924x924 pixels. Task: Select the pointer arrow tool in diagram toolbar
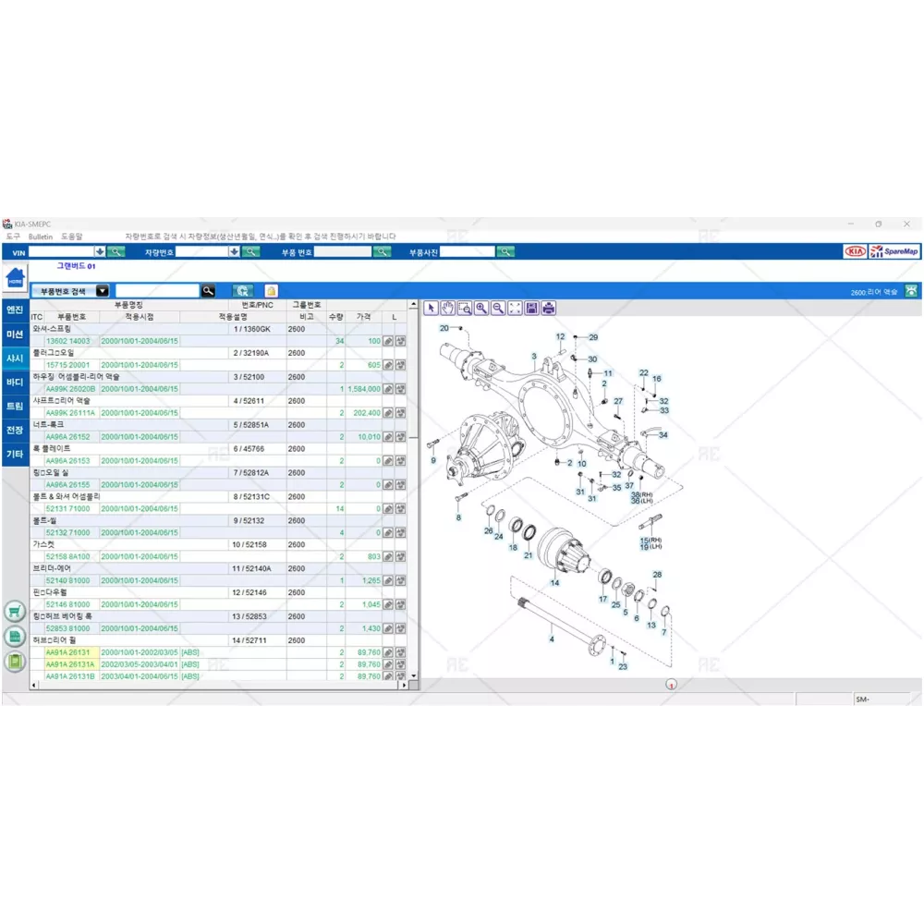[x=432, y=308]
